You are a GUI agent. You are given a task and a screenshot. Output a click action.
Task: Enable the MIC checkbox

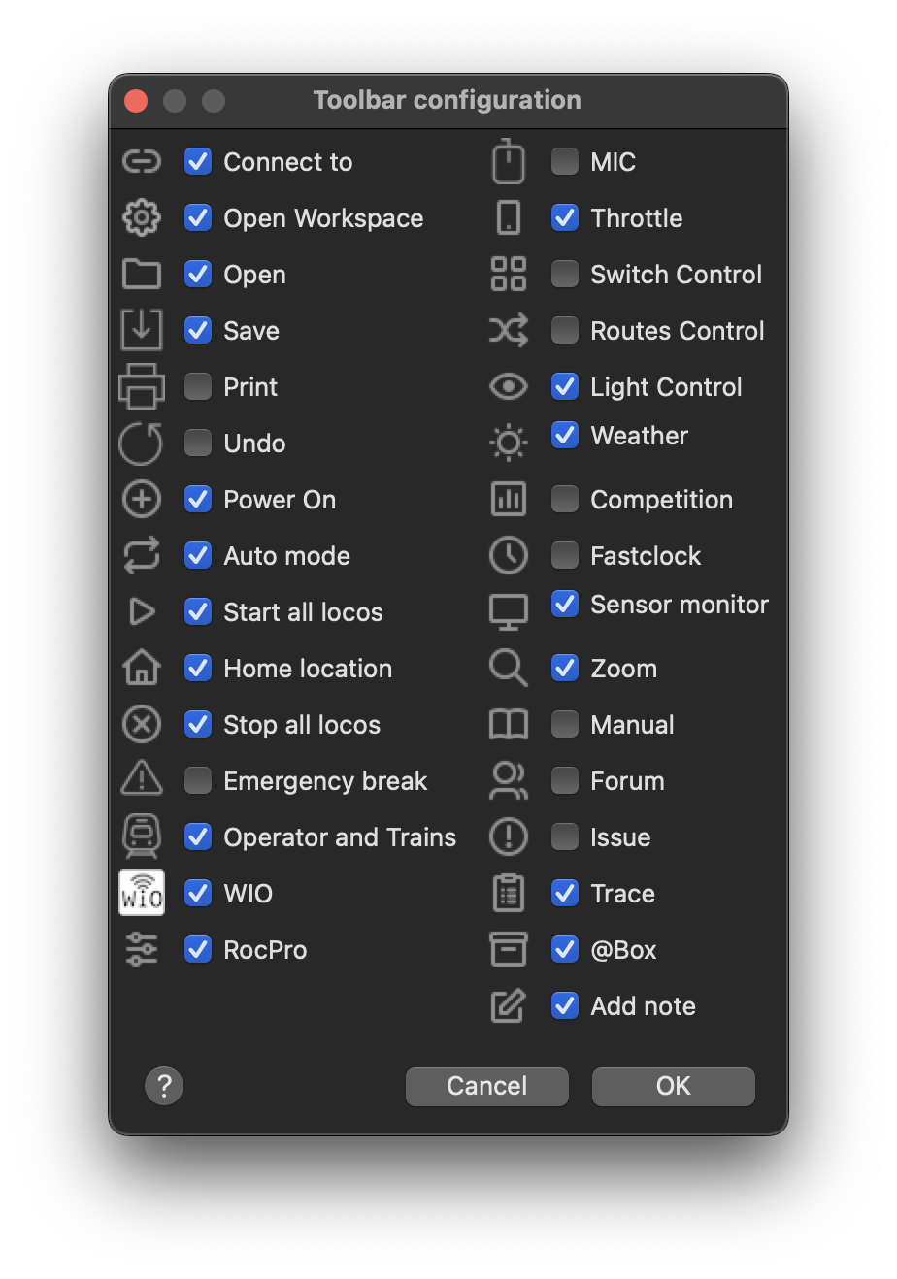565,161
